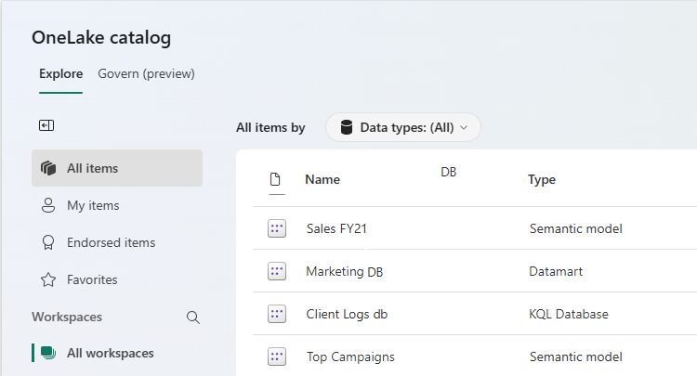Viewport: 697px width, 376px height.
Task: Open the Data types (All) dropdown
Action: click(x=403, y=127)
